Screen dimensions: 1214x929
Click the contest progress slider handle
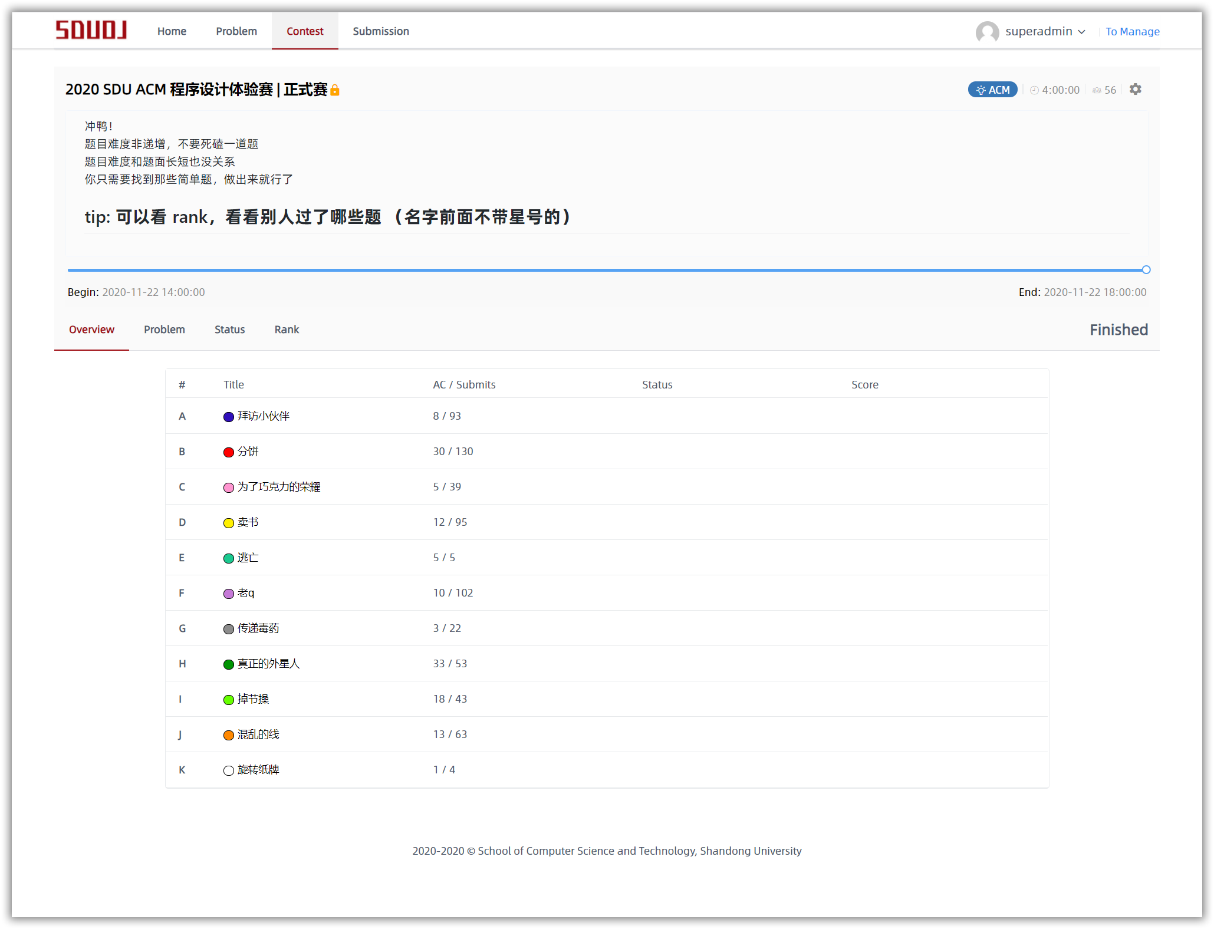pyautogui.click(x=1146, y=270)
